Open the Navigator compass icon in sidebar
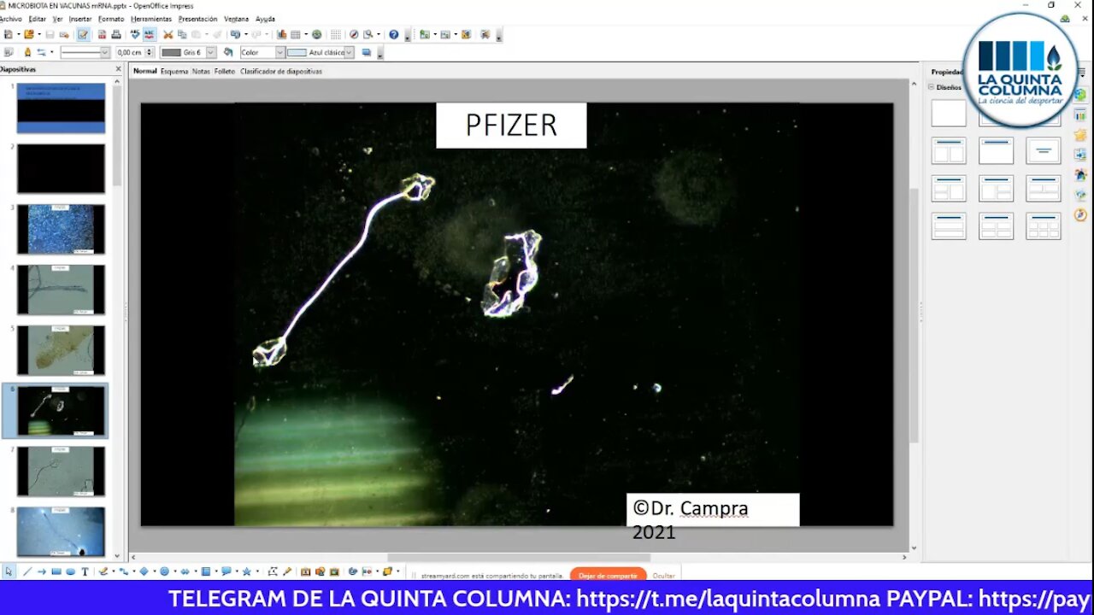Screen dimensions: 1094x615 tap(1080, 214)
